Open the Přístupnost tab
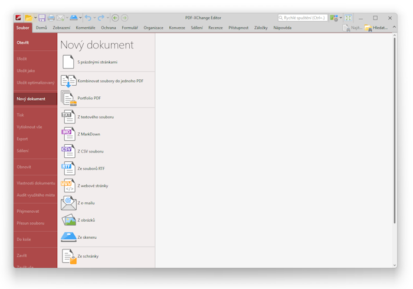 tap(238, 28)
